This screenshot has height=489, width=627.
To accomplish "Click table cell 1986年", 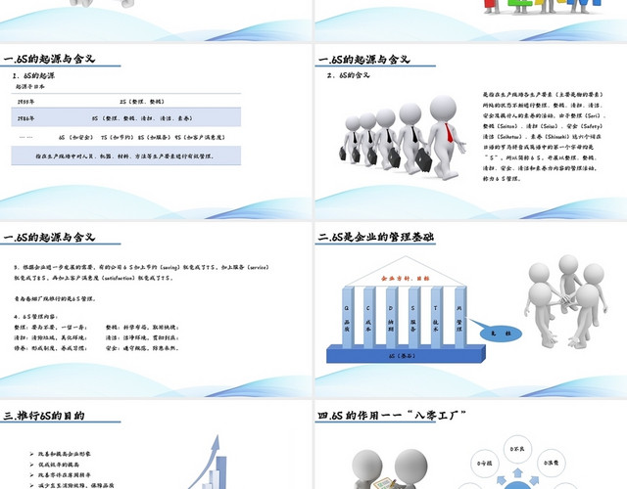I will [25, 118].
